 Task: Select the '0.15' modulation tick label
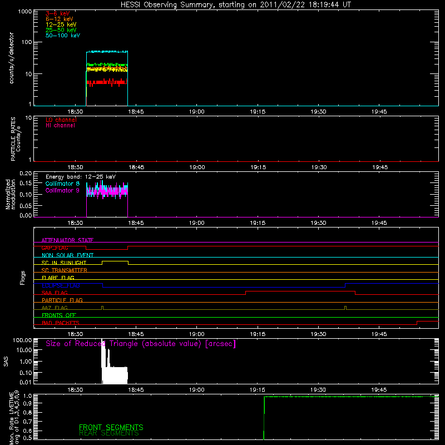click(26, 184)
